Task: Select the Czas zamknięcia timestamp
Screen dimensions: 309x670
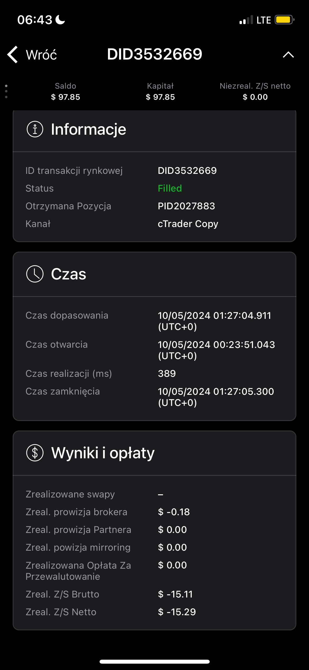Action: (216, 397)
